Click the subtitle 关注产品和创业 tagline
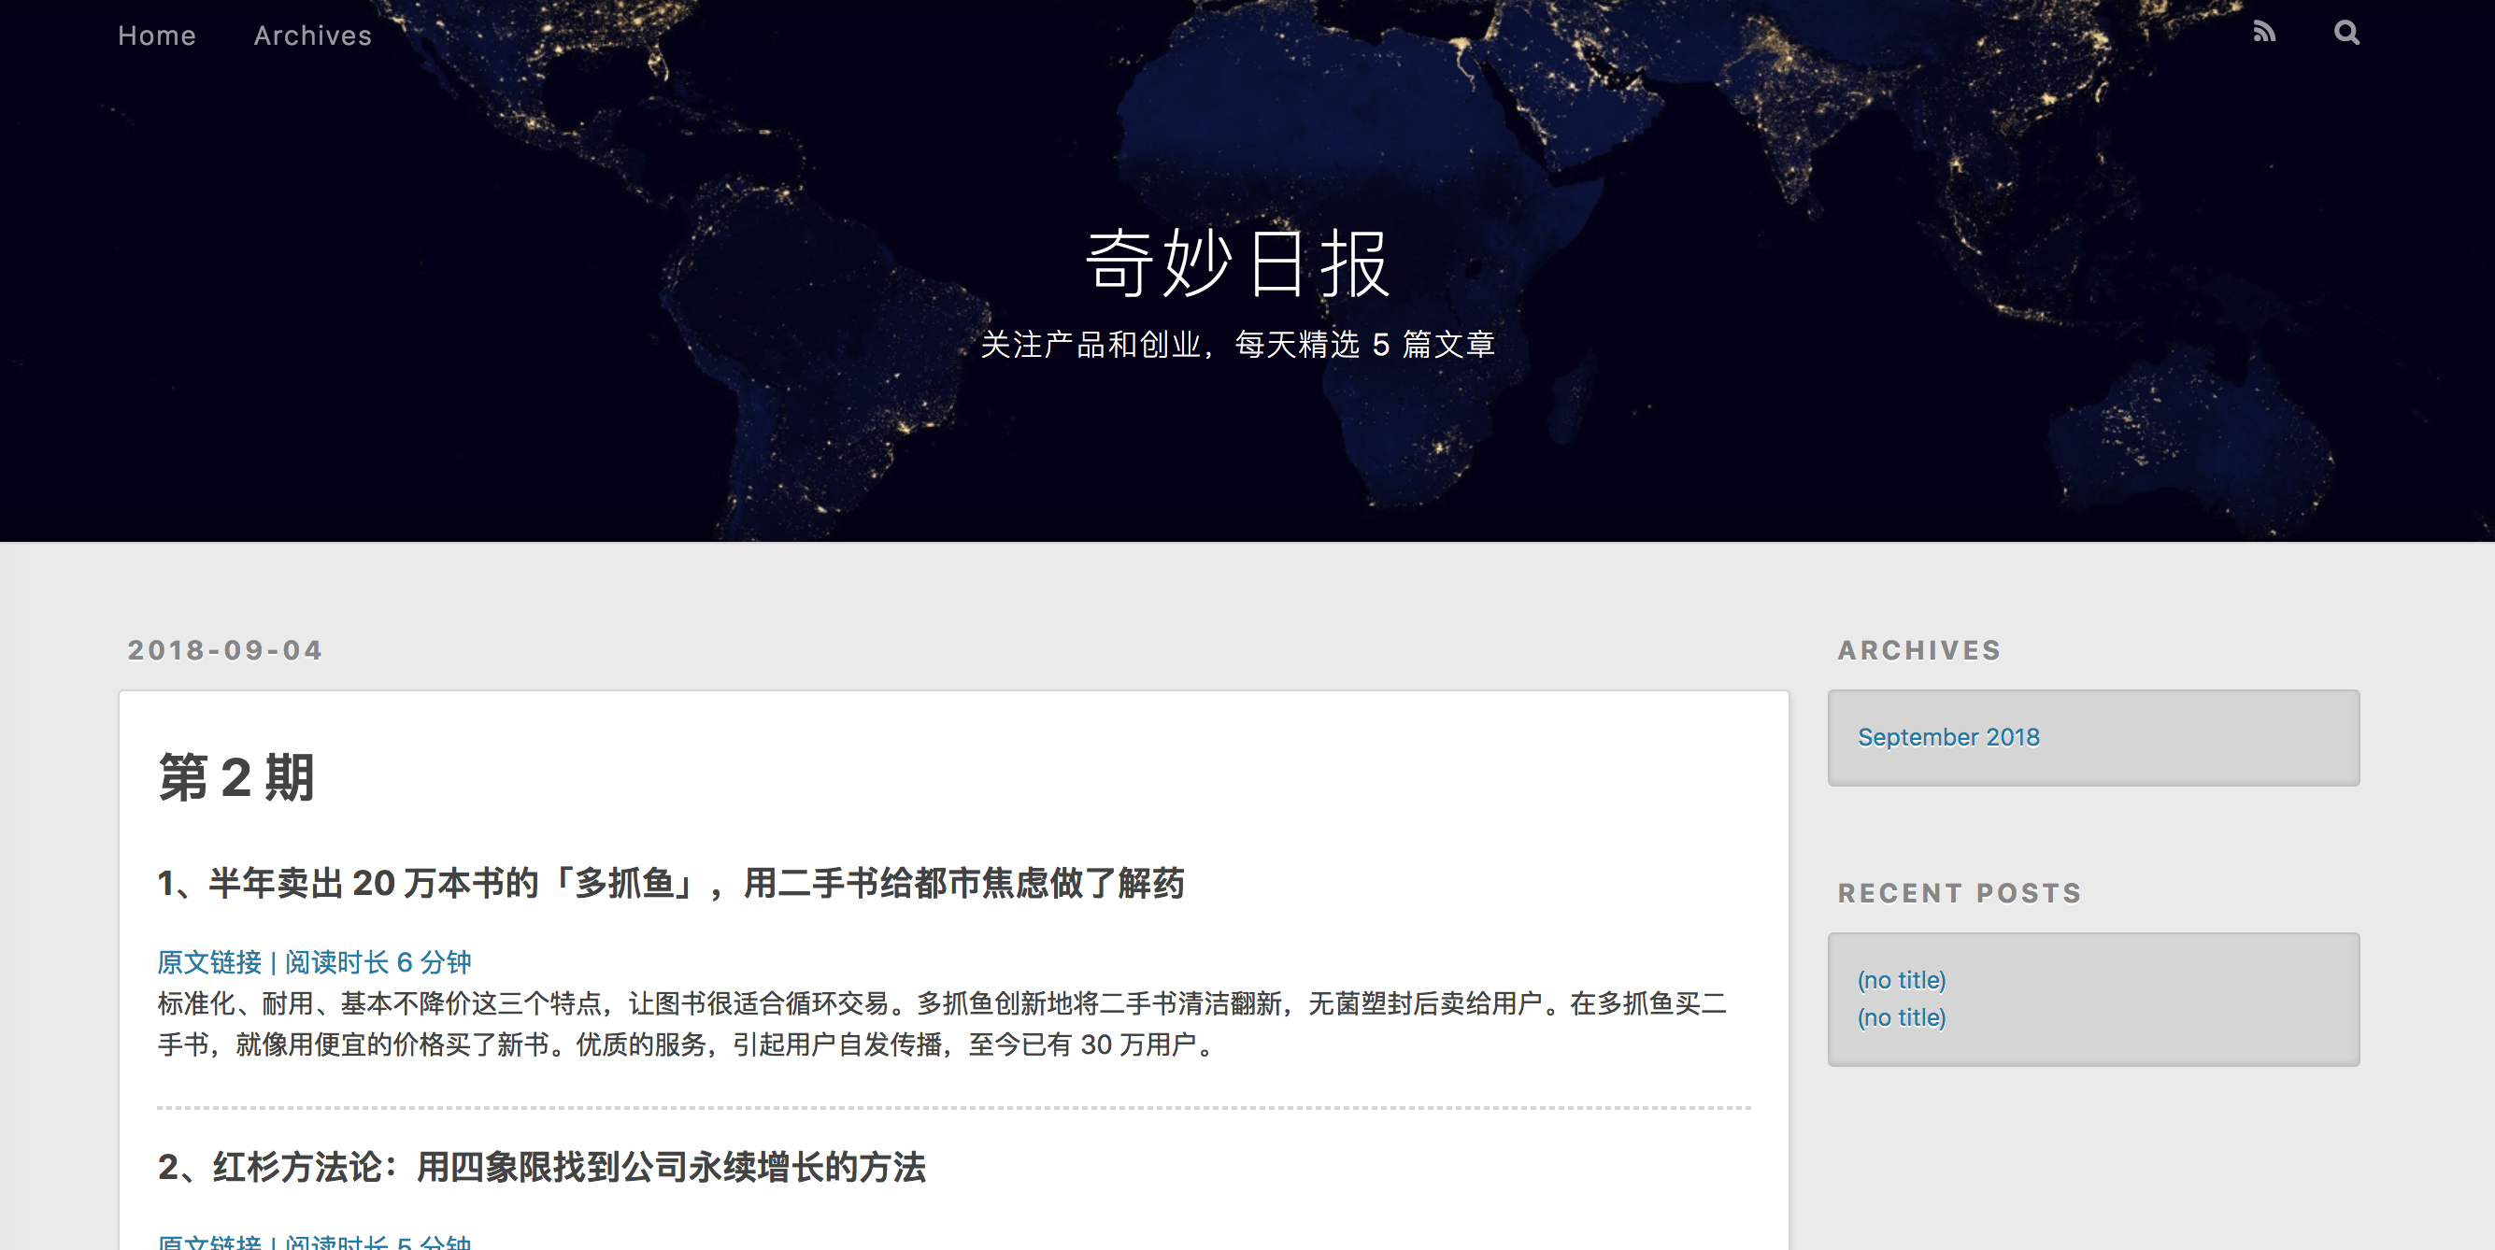The height and width of the screenshot is (1250, 2495). 1238,345
